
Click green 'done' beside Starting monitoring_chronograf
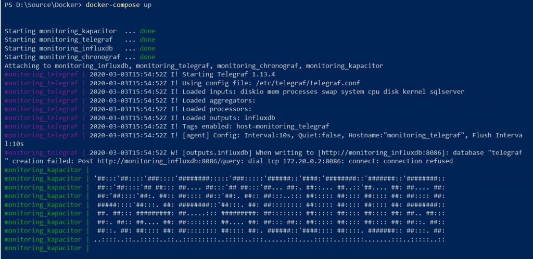(147, 57)
